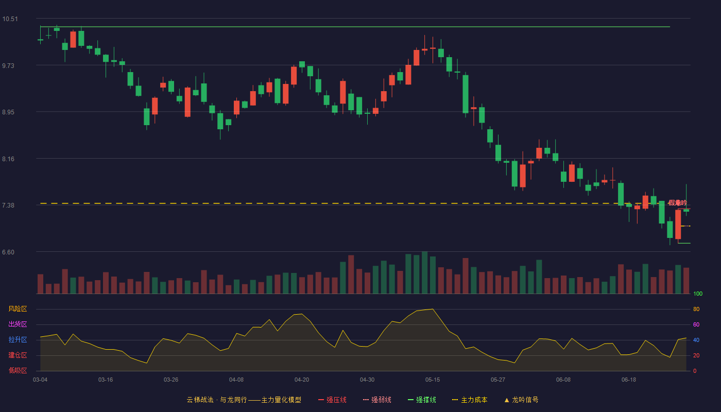
Task: Click the orange 80 indicator scale value
Action: pyautogui.click(x=696, y=309)
